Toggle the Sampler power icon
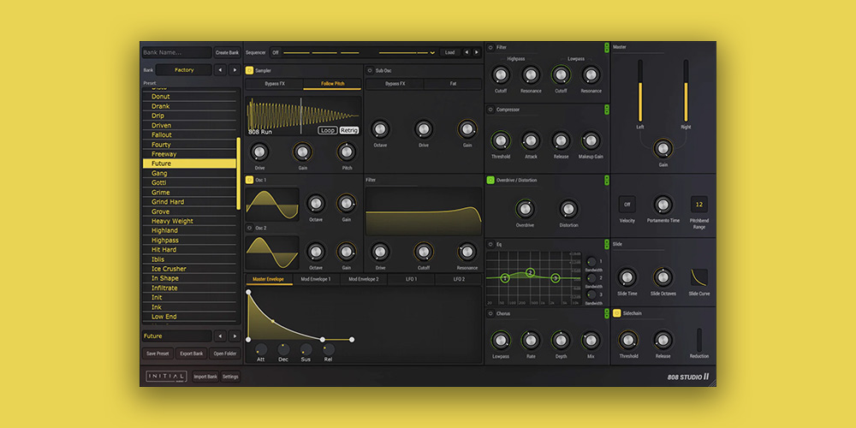 [249, 70]
